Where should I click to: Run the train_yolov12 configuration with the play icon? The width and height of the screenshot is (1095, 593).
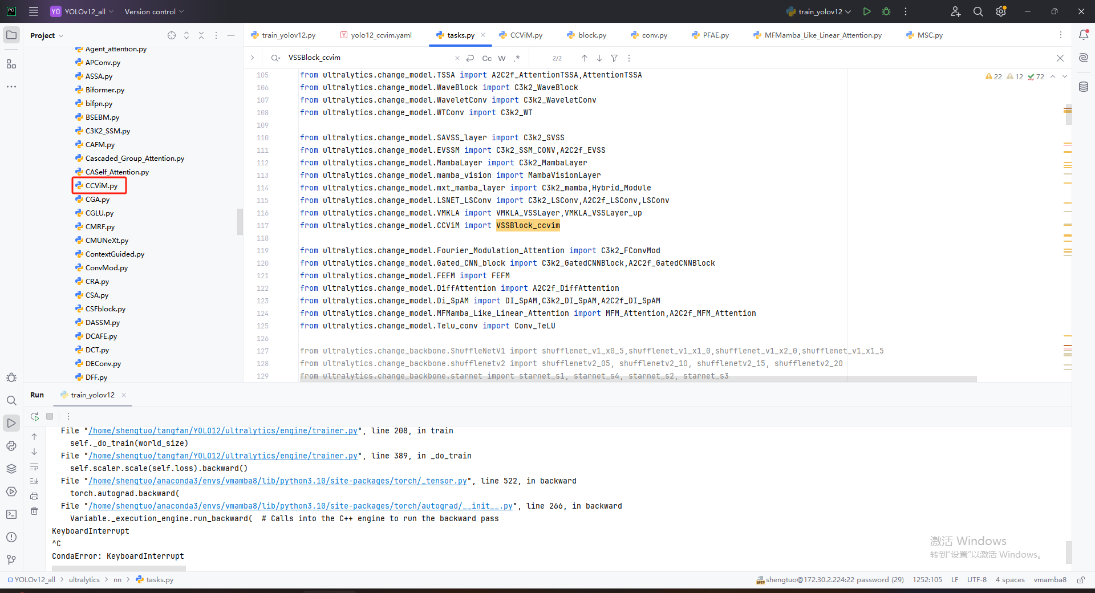[866, 11]
